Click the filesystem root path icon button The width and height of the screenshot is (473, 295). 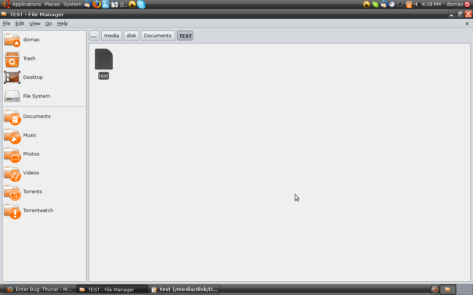pos(94,36)
